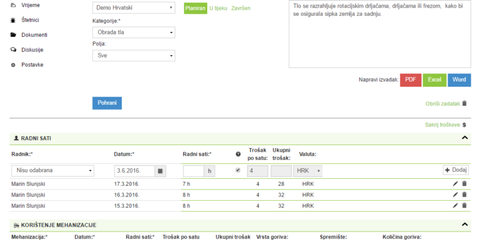Viewport: 482px width, 241px height.
Task: Click the 7 h value in 17.3.2016. row
Action: 186,184
